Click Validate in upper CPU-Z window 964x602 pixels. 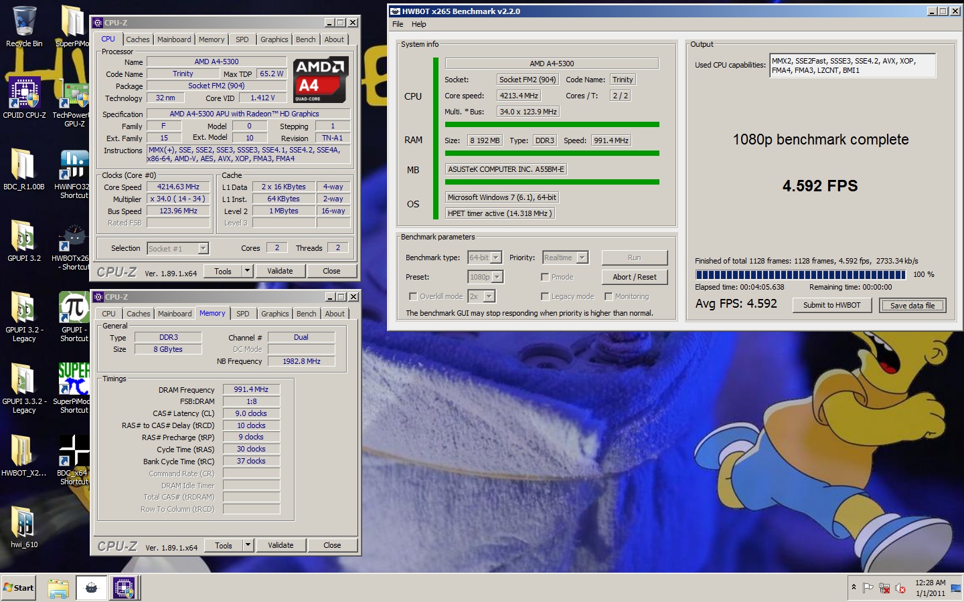pyautogui.click(x=280, y=271)
